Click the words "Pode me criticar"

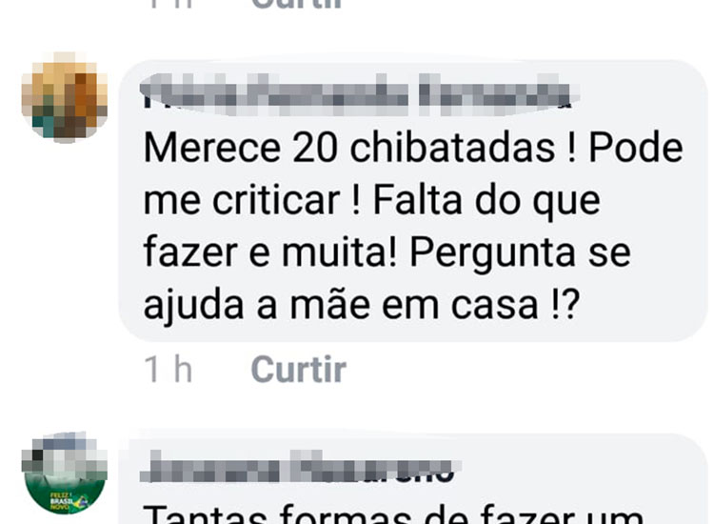point(413,174)
